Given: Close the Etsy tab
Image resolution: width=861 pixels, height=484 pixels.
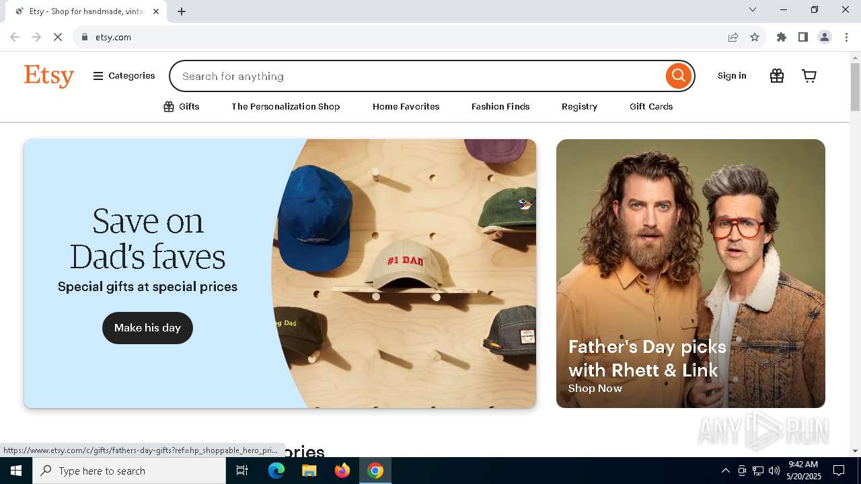Looking at the screenshot, I should tap(156, 11).
